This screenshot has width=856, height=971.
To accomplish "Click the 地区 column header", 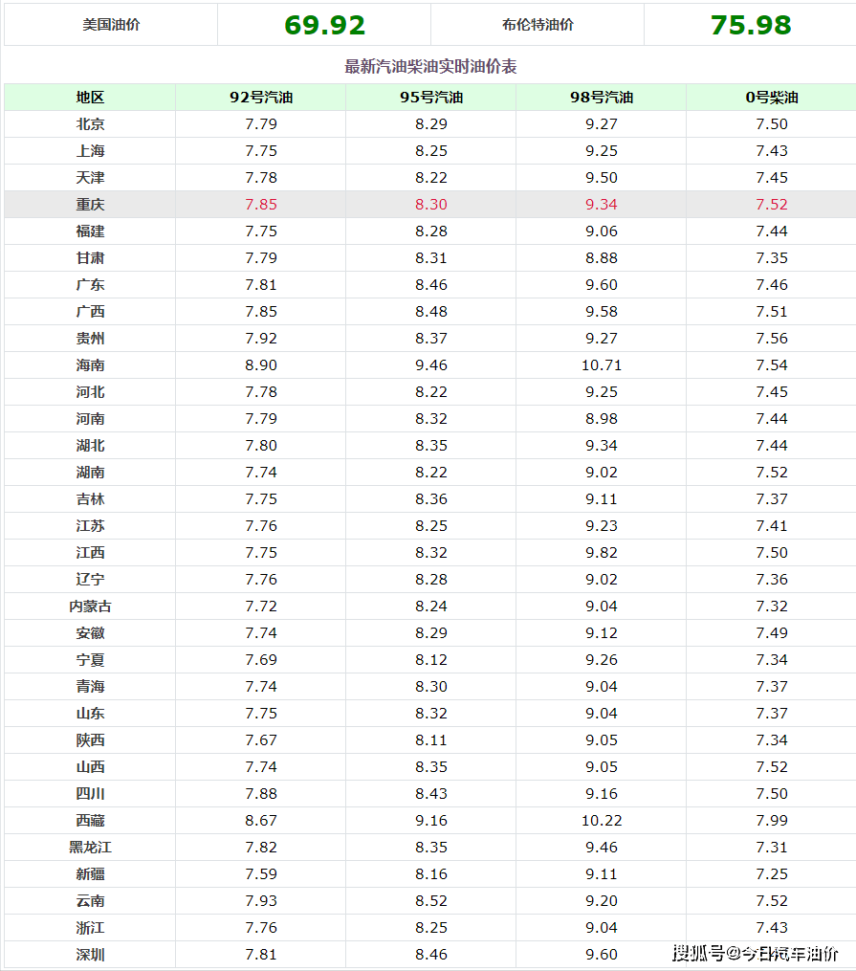I will pos(90,98).
